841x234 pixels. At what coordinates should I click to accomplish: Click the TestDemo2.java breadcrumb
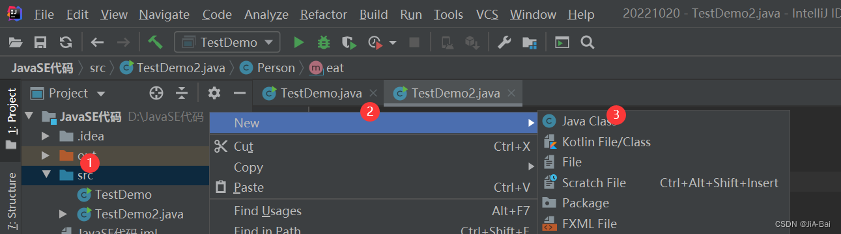coord(173,68)
